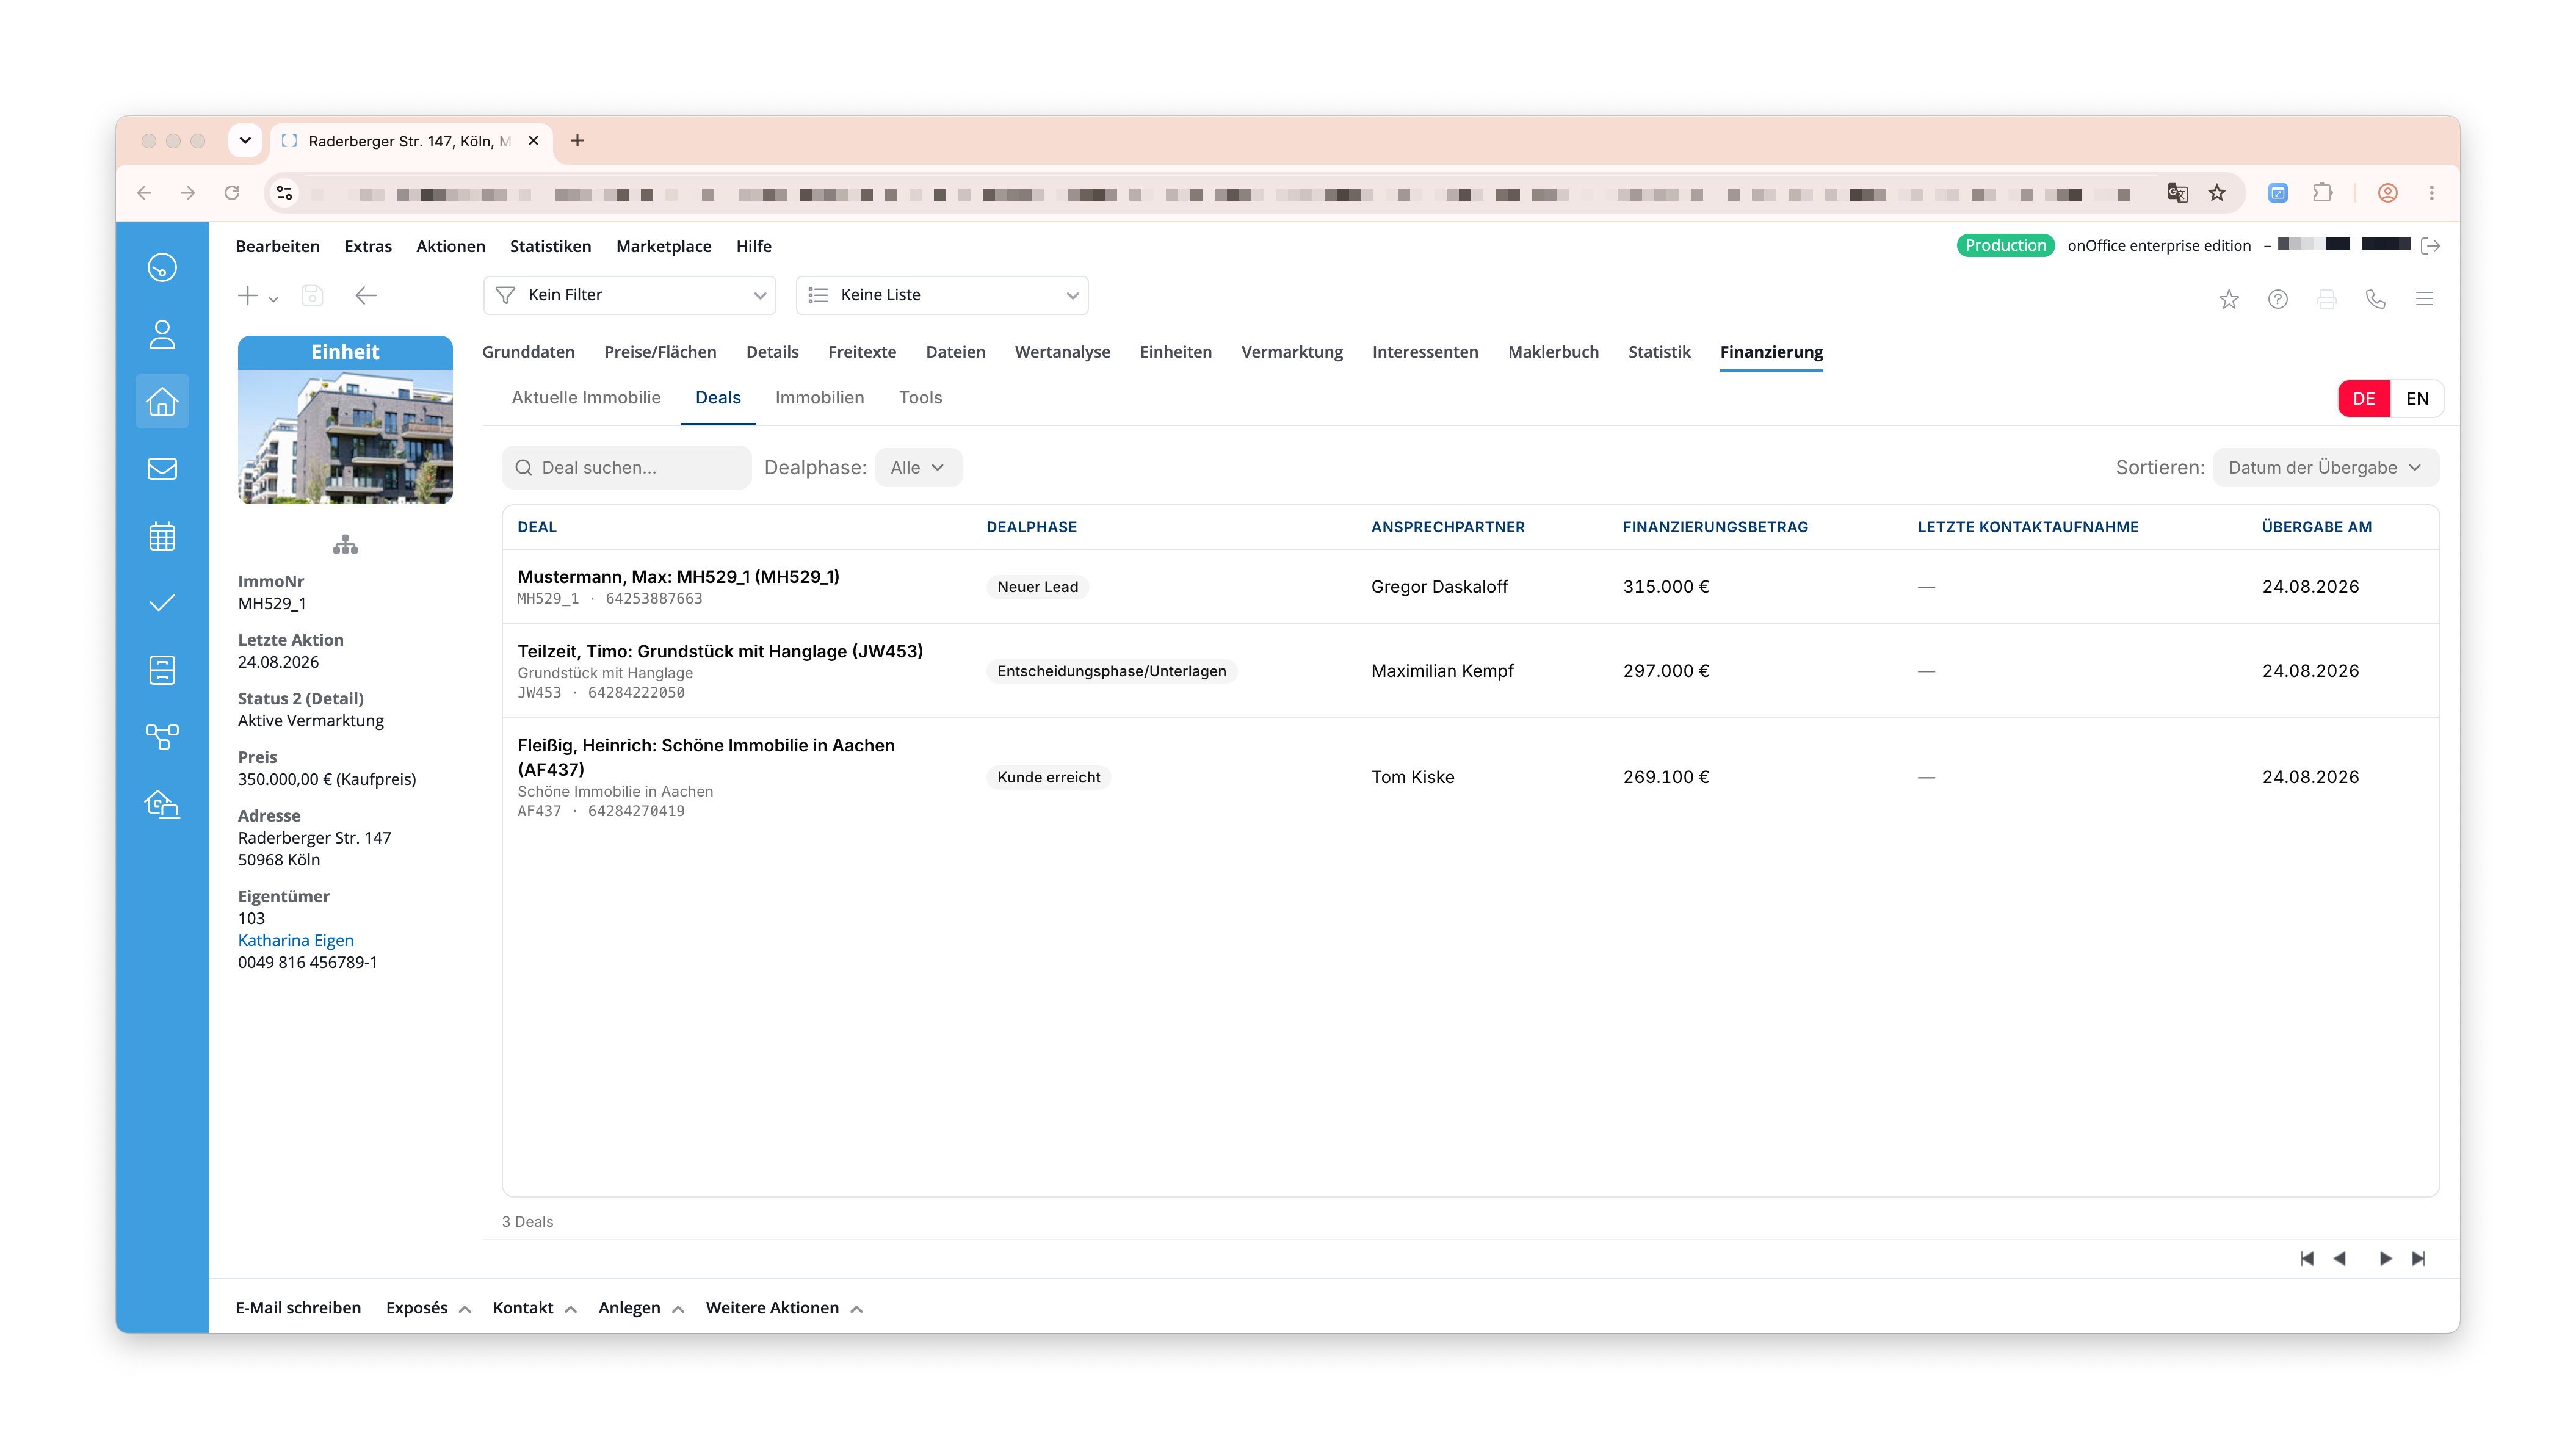Switch language to DE
Viewport: 2576px width, 1449px height.
pyautogui.click(x=2363, y=399)
